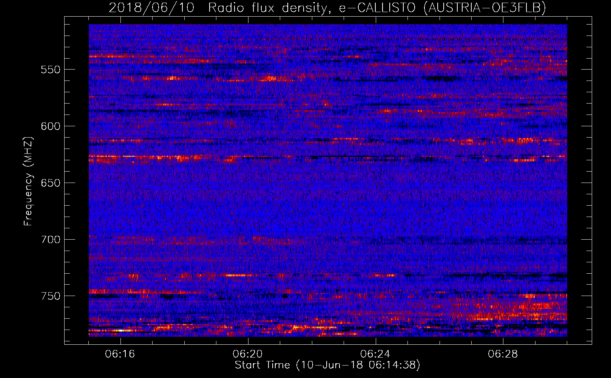Click the red band near 627 MHz at 06:16

(x=121, y=156)
